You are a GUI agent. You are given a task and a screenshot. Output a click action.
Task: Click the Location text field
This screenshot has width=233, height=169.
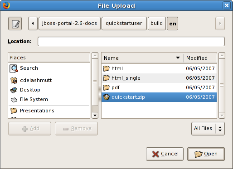tap(131, 41)
